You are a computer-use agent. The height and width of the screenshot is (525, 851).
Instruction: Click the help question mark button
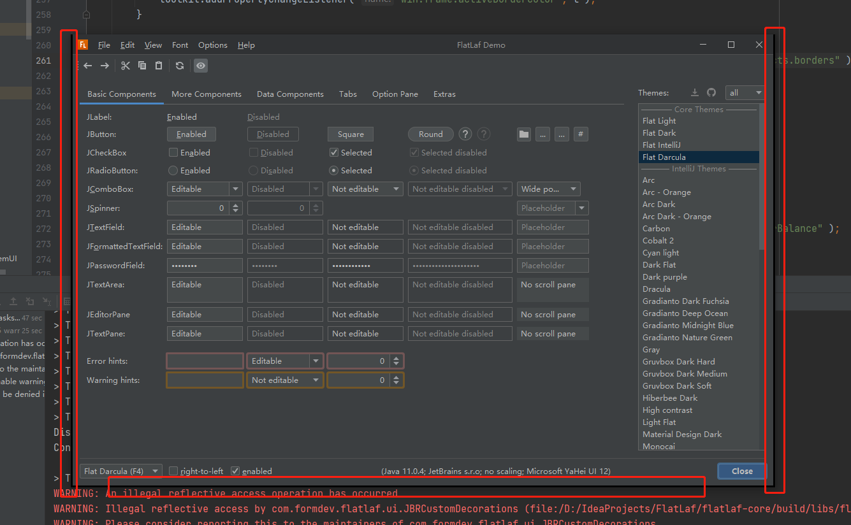[465, 134]
